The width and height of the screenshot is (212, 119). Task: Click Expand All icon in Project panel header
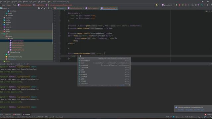point(42,8)
